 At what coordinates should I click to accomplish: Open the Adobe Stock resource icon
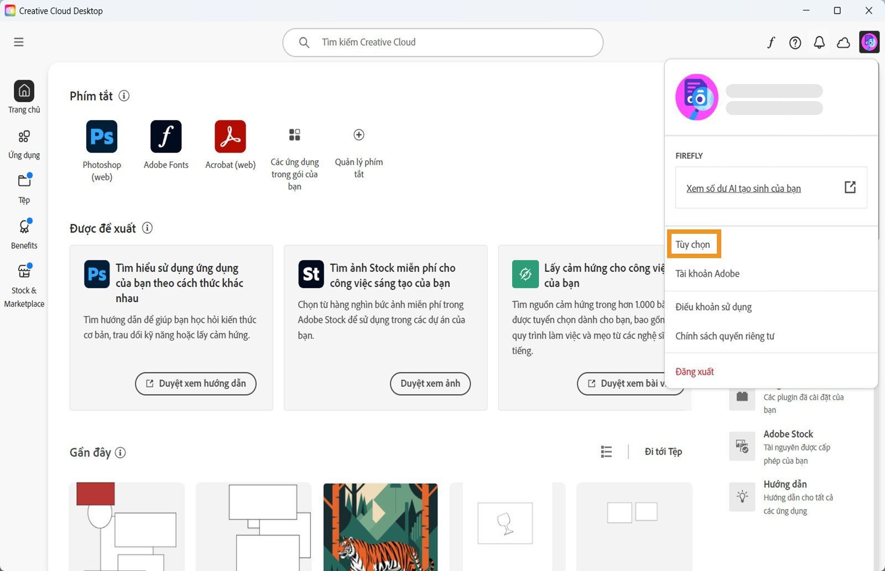coord(742,447)
